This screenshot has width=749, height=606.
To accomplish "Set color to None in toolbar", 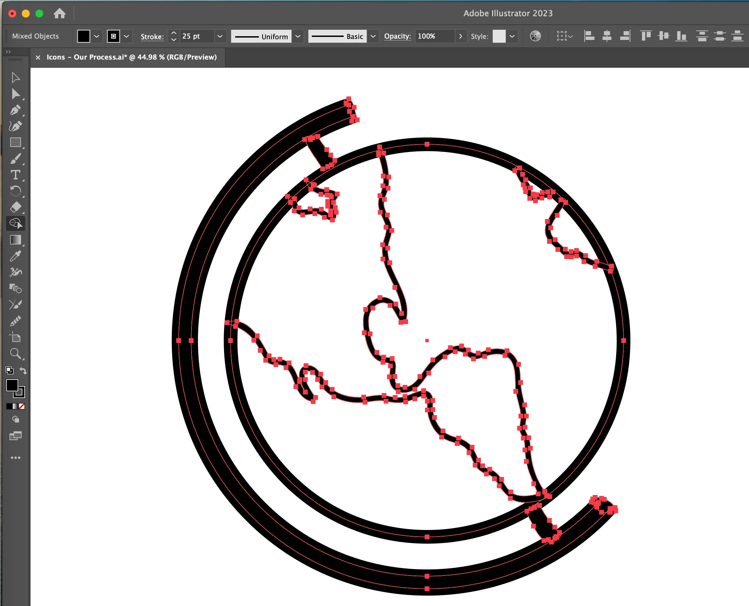I will 22,406.
